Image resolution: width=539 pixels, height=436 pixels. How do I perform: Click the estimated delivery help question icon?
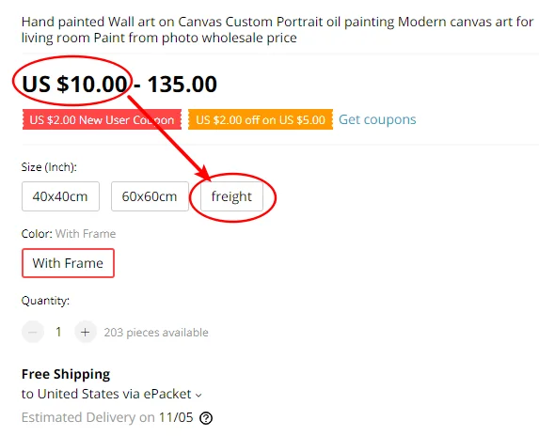pyautogui.click(x=206, y=418)
